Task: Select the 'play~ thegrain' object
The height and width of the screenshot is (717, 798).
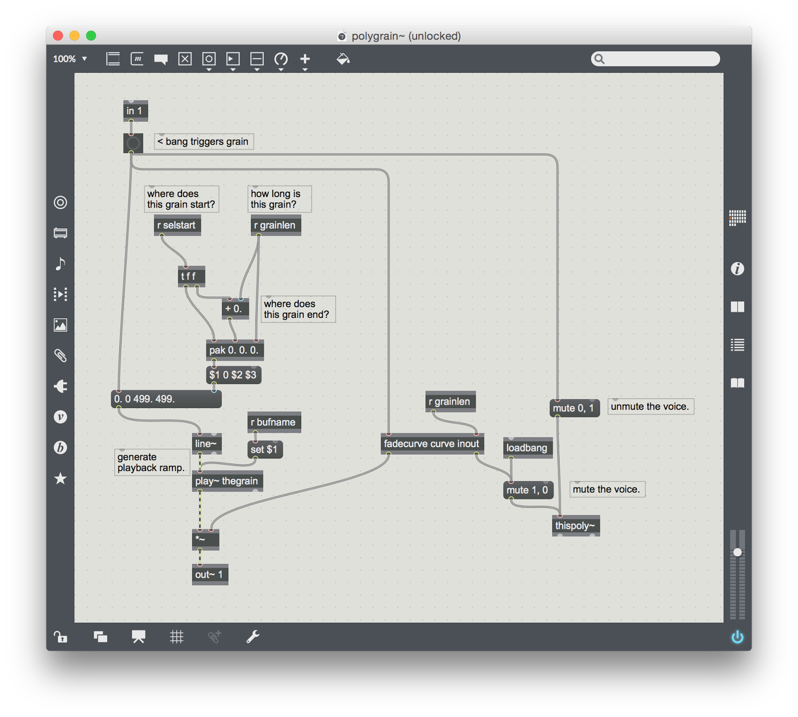Action: click(227, 481)
